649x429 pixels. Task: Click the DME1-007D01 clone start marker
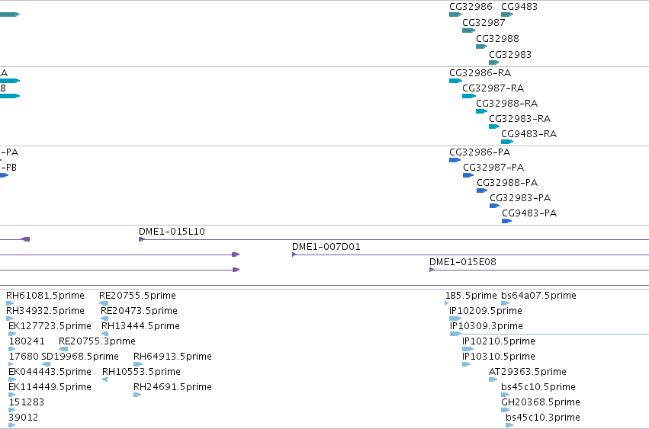294,255
